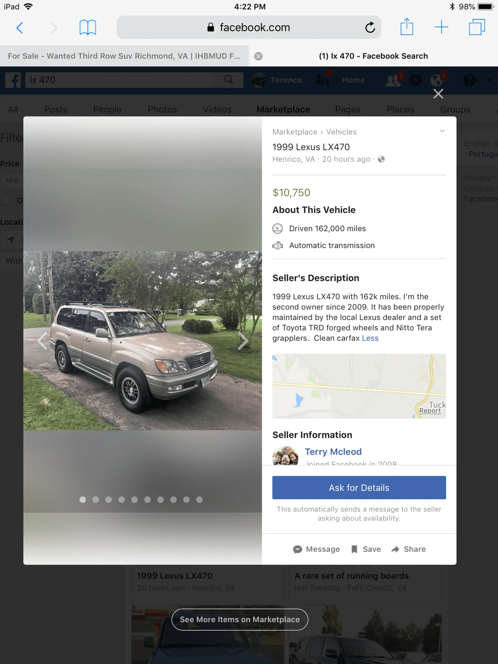This screenshot has width=498, height=664.
Task: Reload the facebook.com page
Action: 370,27
